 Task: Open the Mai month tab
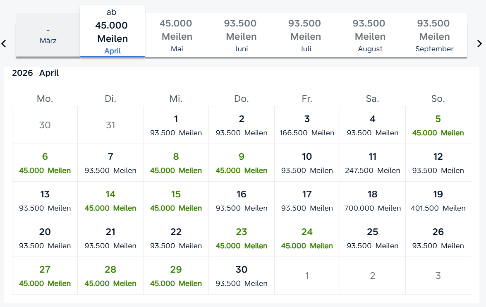coord(177,36)
